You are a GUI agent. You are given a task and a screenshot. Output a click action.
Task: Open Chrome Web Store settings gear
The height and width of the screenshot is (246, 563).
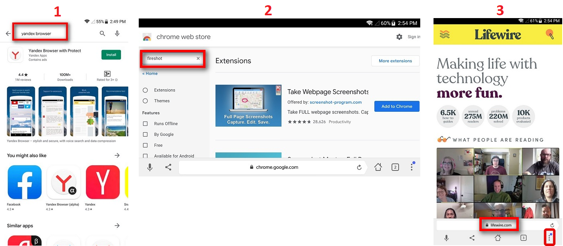399,37
